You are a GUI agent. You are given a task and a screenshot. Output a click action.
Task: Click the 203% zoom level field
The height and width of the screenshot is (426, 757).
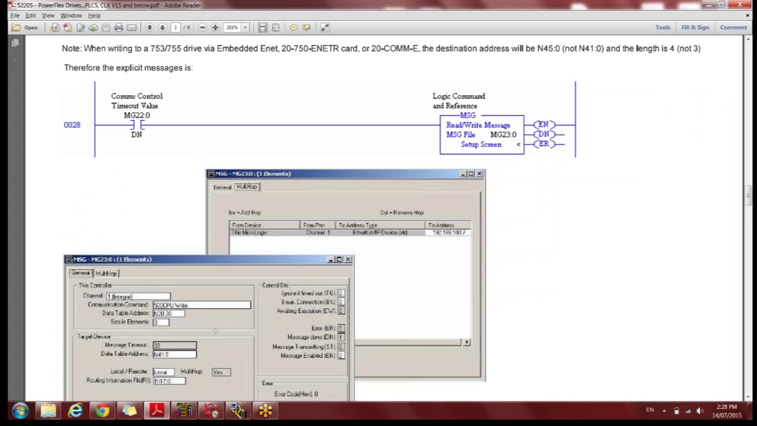point(232,27)
